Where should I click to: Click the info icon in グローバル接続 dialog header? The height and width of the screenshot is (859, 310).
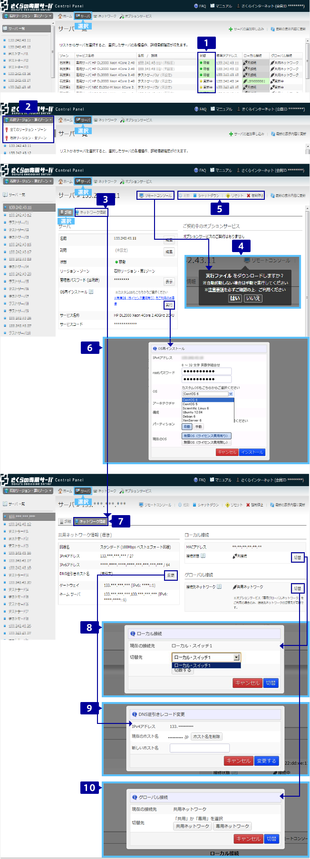tap(135, 797)
